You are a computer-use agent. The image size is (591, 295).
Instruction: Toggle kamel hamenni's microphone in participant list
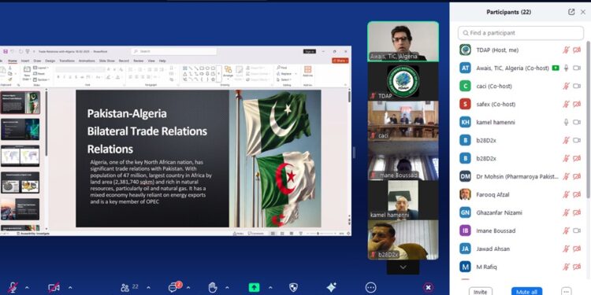coord(566,122)
